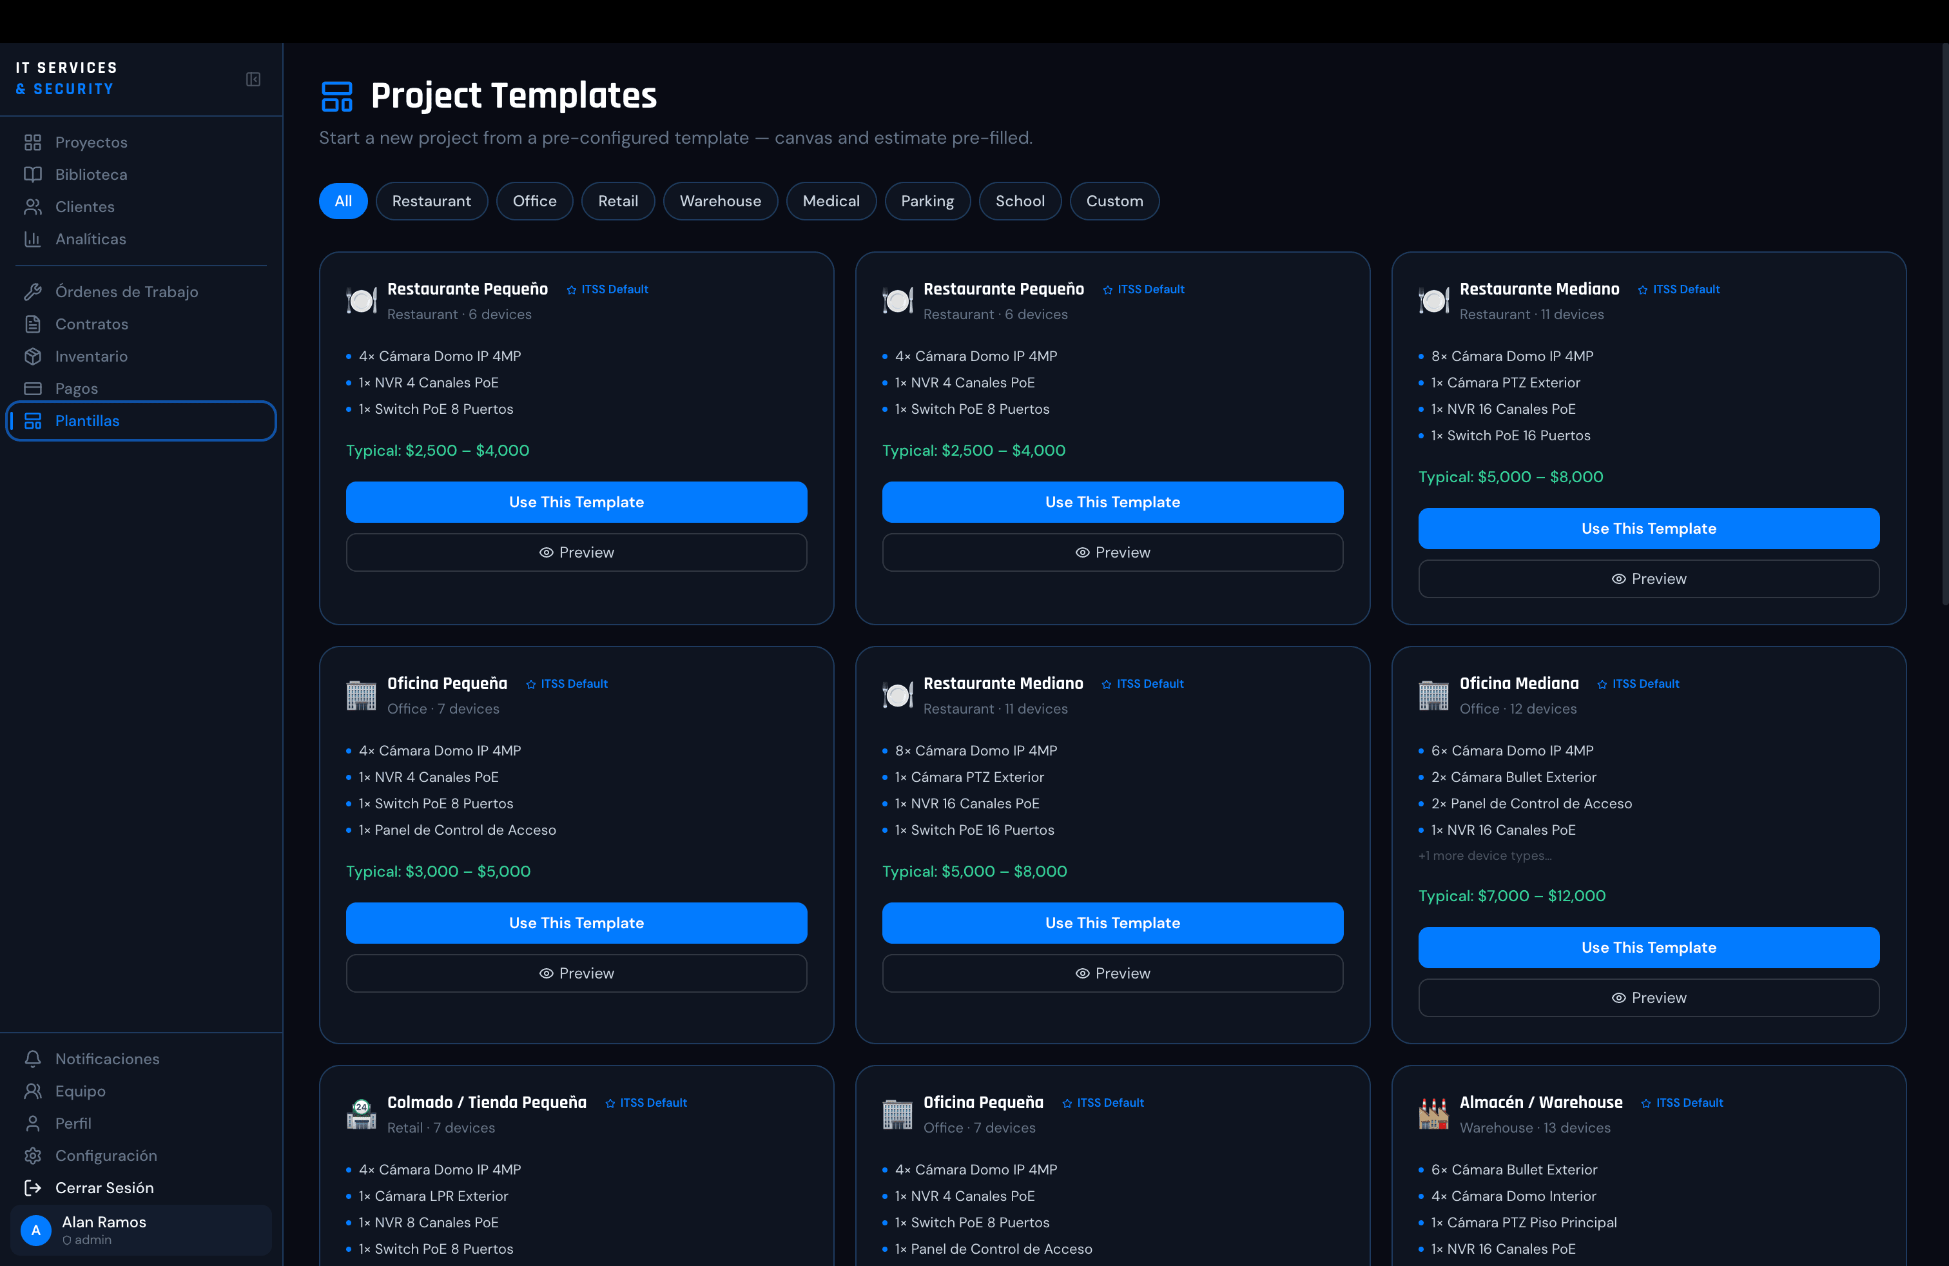This screenshot has width=1949, height=1266.
Task: Click the ITSS Default badge on Colmado / Tienda Pequeña
Action: point(646,1103)
